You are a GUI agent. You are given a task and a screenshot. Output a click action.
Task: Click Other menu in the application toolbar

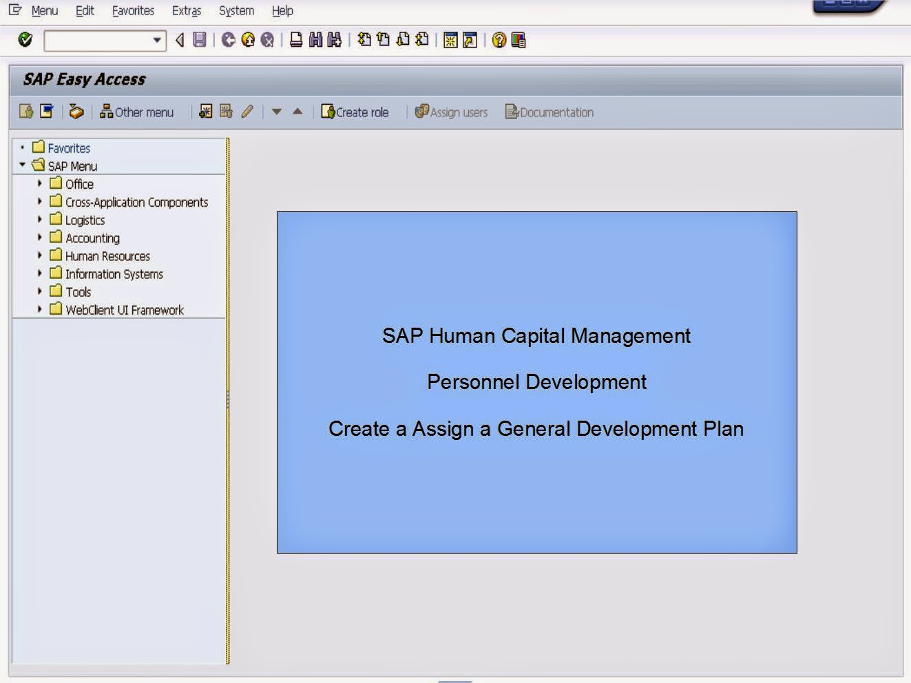coord(137,112)
